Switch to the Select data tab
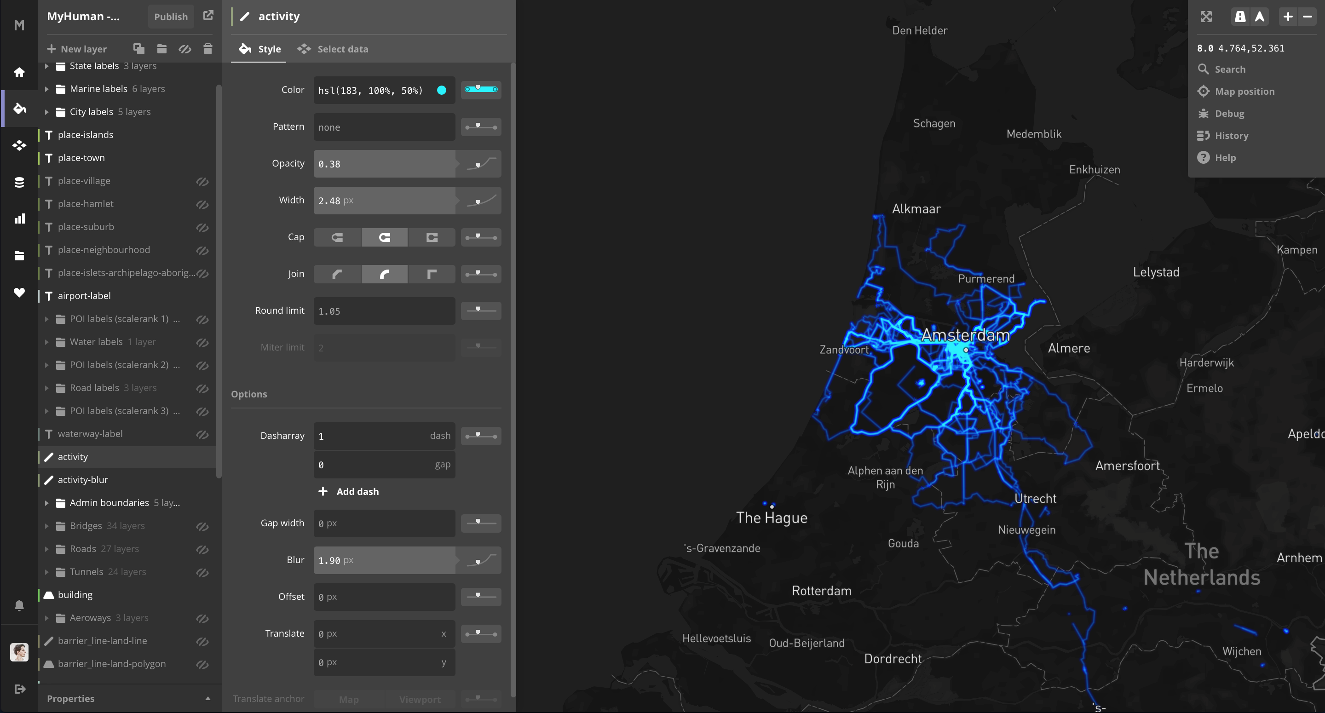Image resolution: width=1325 pixels, height=713 pixels. tap(333, 49)
